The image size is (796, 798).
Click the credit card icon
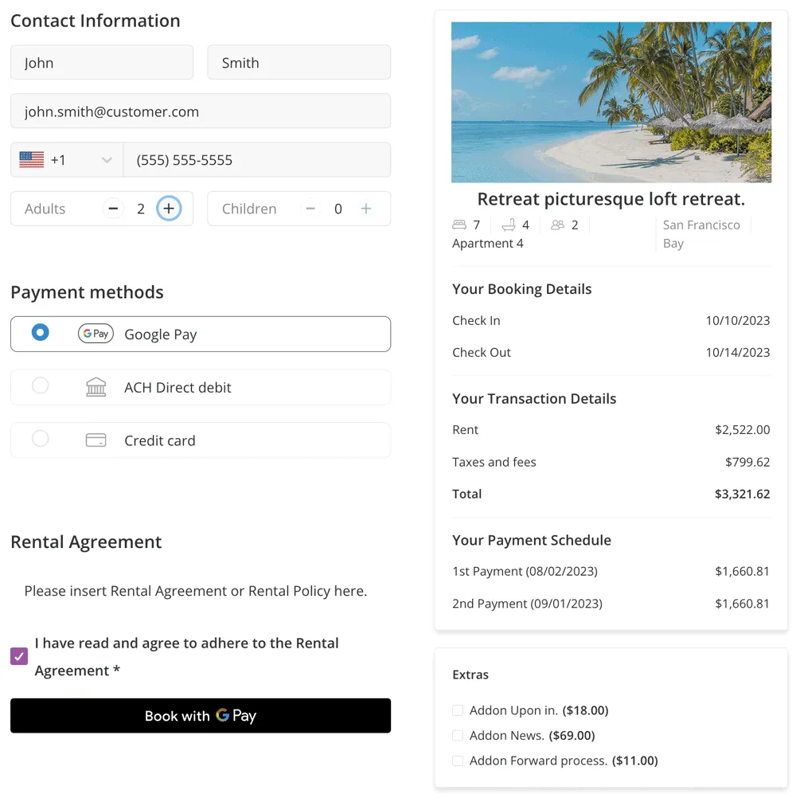coord(96,440)
